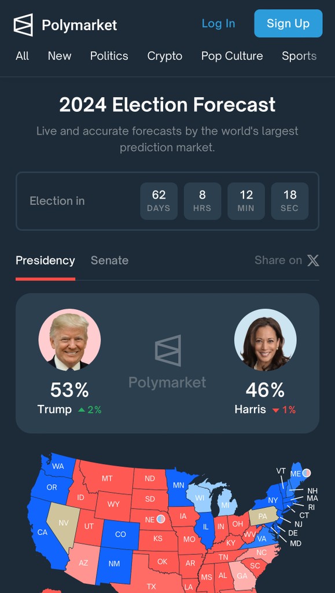Click the Sign Up button

(x=288, y=23)
